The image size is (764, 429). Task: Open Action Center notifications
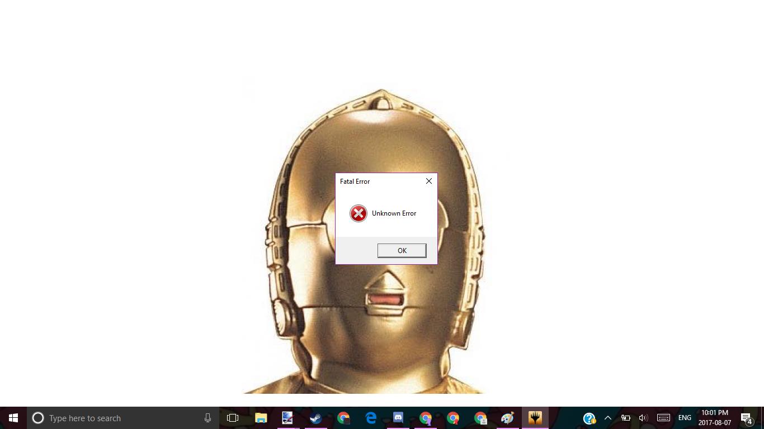747,418
